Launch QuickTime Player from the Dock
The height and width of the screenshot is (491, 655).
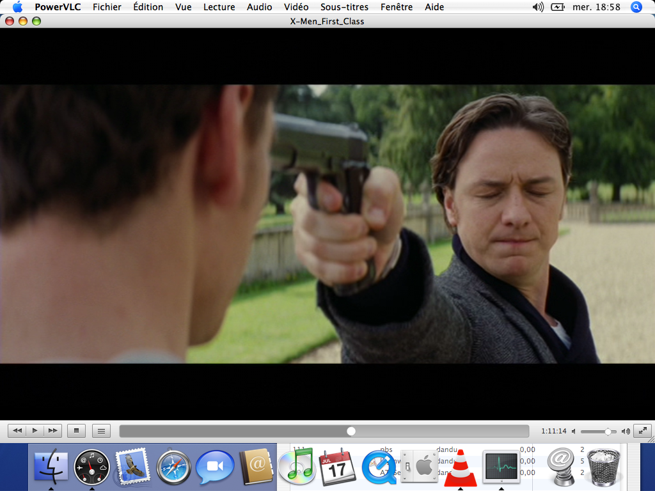point(379,467)
